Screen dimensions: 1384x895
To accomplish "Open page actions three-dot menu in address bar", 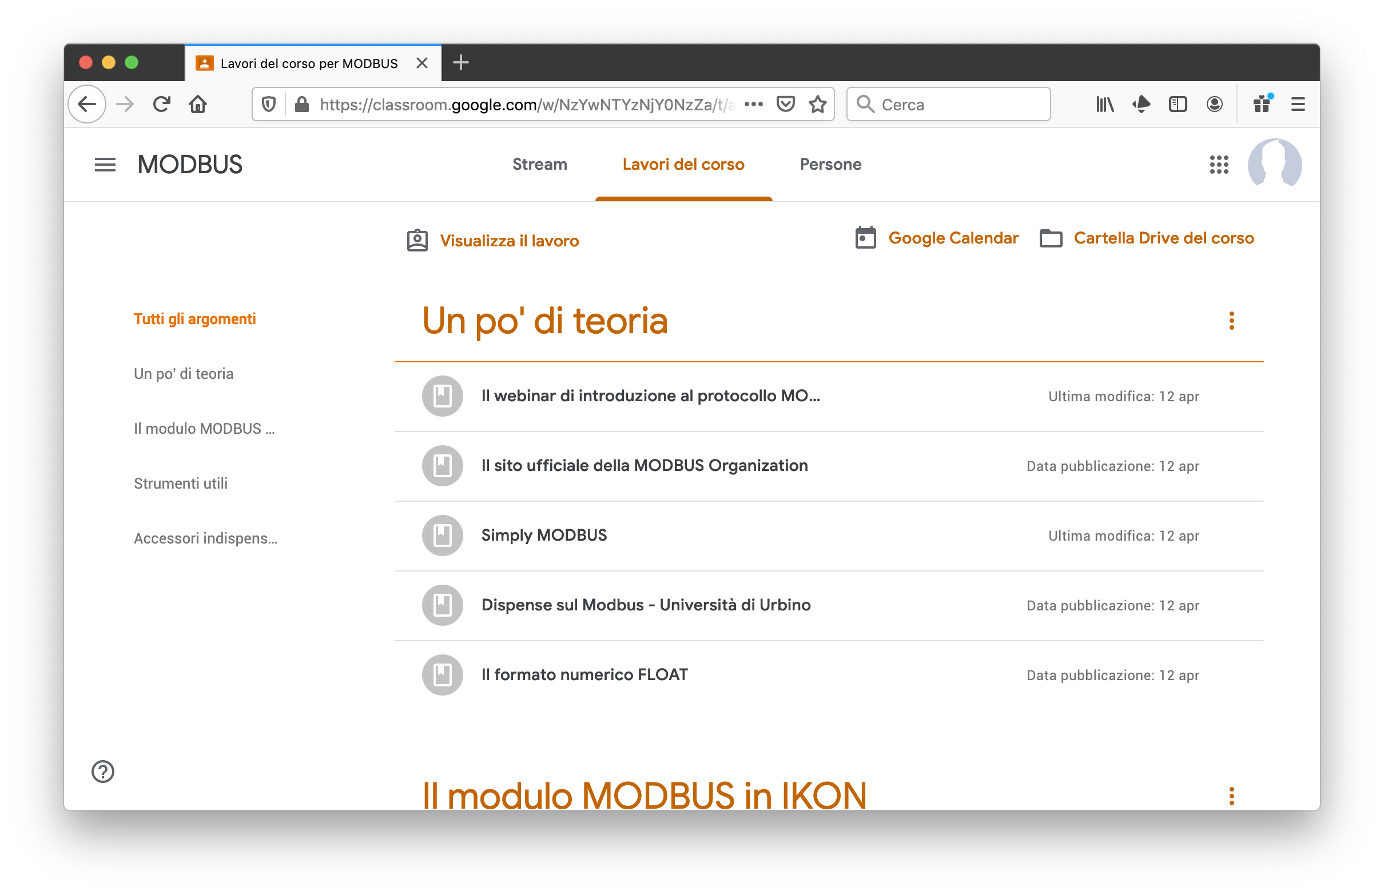I will coord(754,105).
